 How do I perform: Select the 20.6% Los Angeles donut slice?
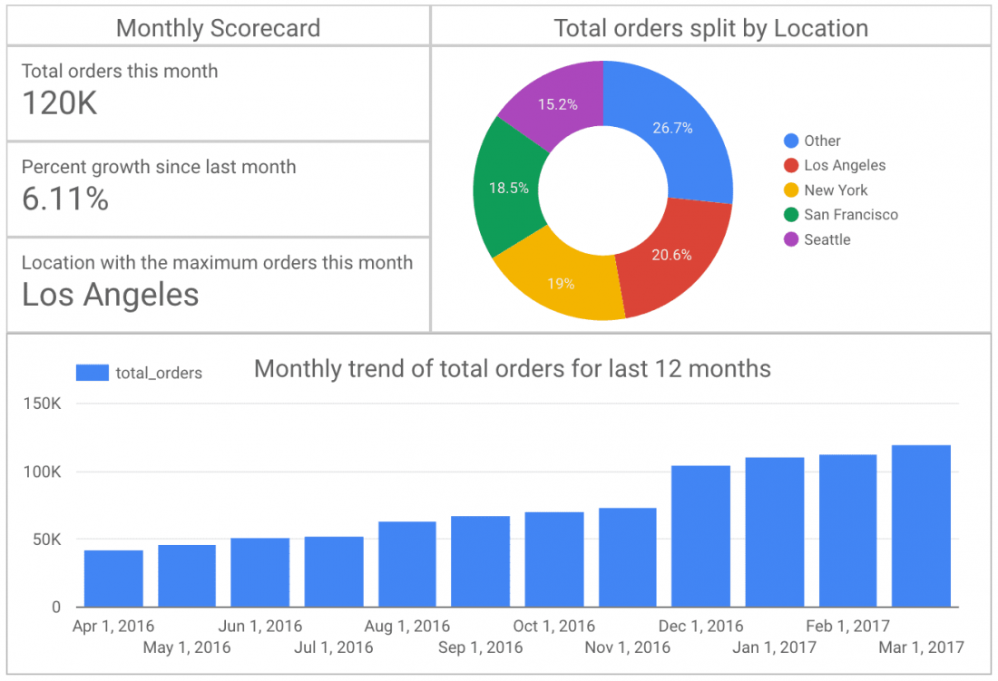tap(670, 255)
